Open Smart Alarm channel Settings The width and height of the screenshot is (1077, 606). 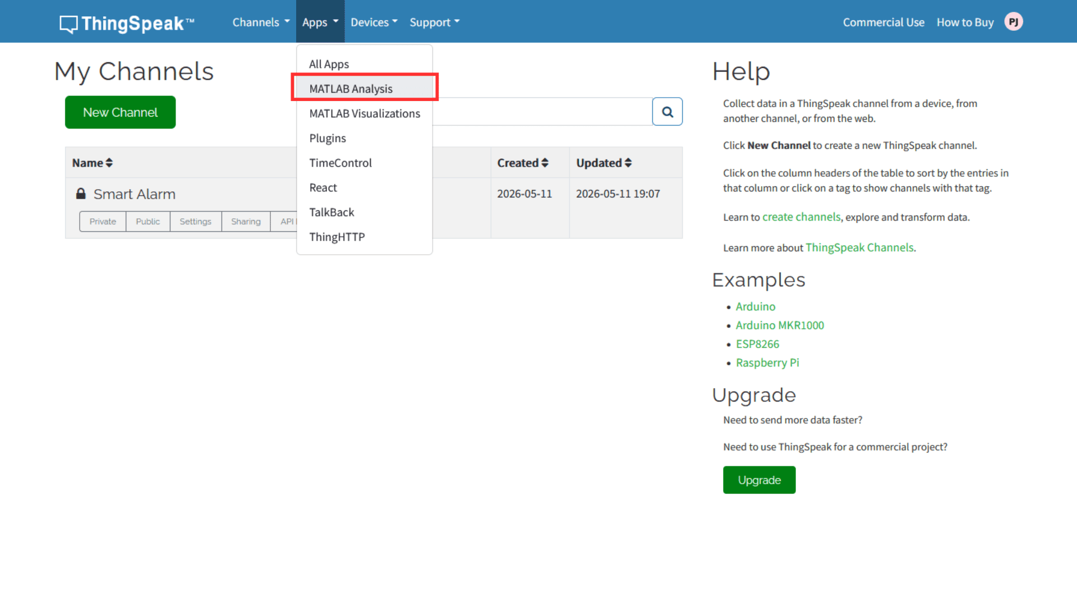point(195,222)
